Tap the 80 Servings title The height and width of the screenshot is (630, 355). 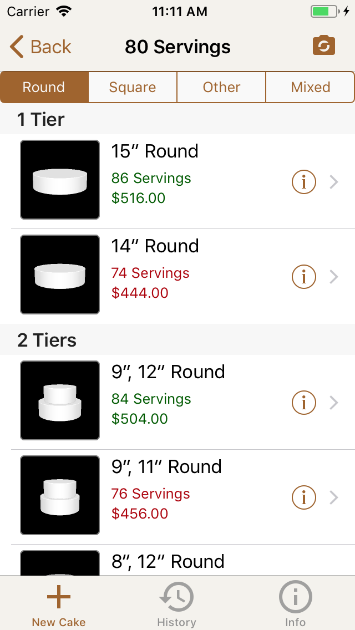177,47
